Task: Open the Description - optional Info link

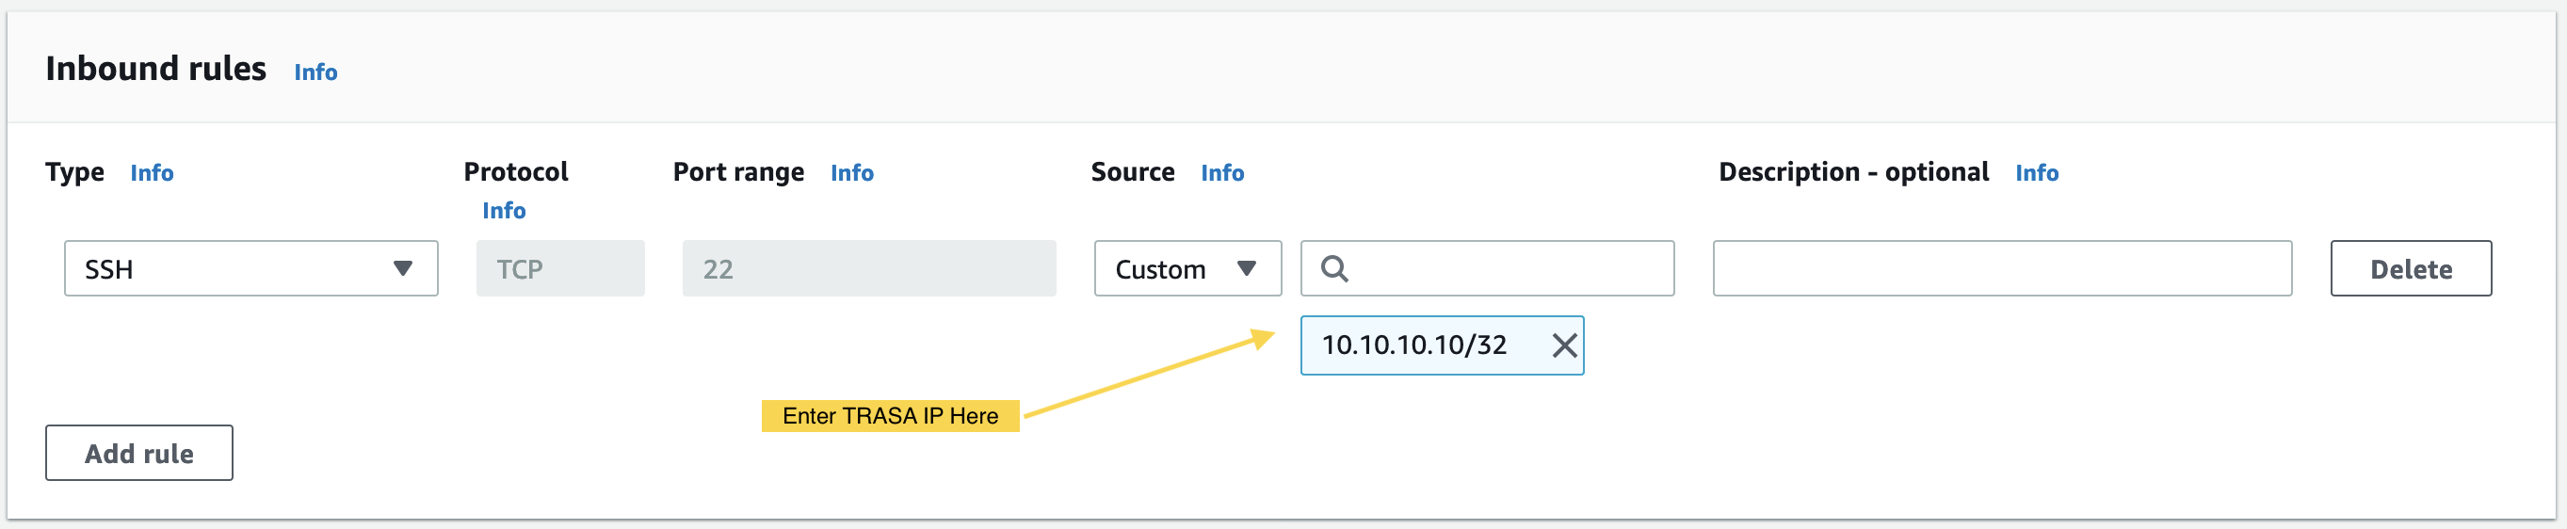Action: (x=2036, y=173)
